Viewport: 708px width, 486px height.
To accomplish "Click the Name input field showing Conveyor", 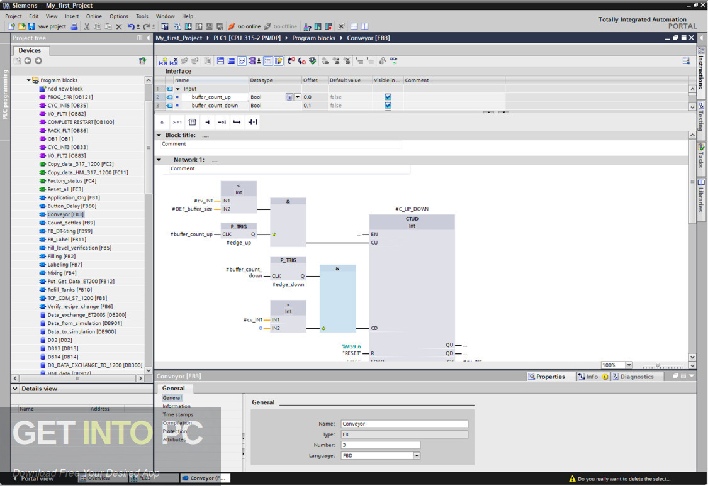I will tap(404, 424).
